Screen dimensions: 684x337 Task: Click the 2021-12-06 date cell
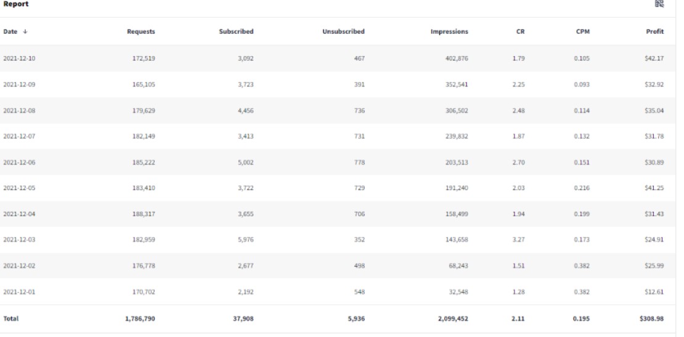click(19, 162)
